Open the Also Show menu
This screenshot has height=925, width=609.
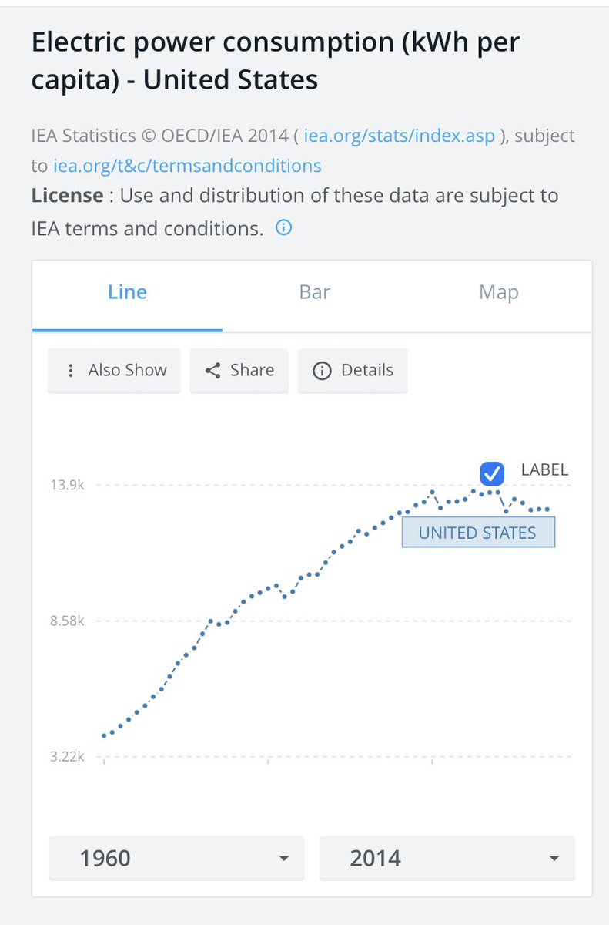[114, 371]
